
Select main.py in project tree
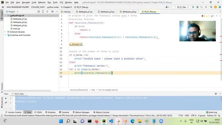(x=16, y=28)
